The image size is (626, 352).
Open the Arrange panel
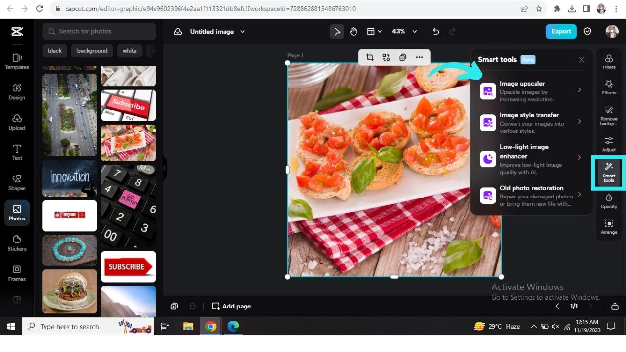608,226
